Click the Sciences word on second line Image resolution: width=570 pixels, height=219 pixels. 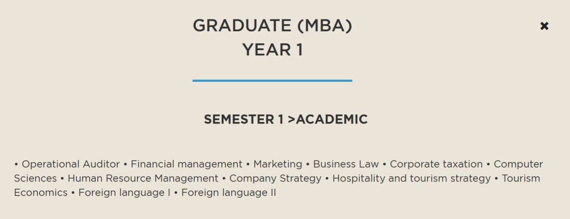(35, 178)
